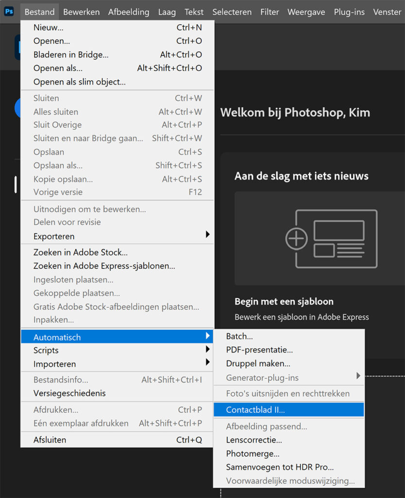This screenshot has width=405, height=498.
Task: Open the Bewerken menu
Action: click(x=81, y=12)
